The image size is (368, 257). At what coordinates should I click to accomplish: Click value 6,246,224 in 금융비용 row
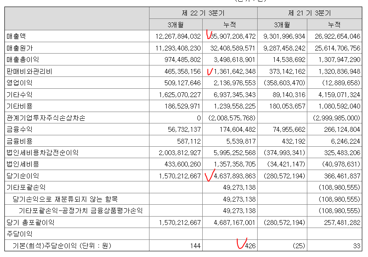pyautogui.click(x=346, y=141)
